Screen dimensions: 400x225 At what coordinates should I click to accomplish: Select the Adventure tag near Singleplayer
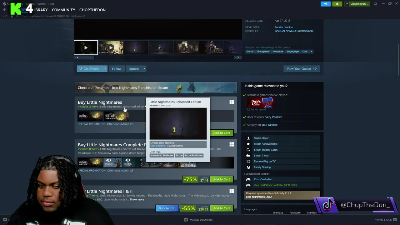278,52
